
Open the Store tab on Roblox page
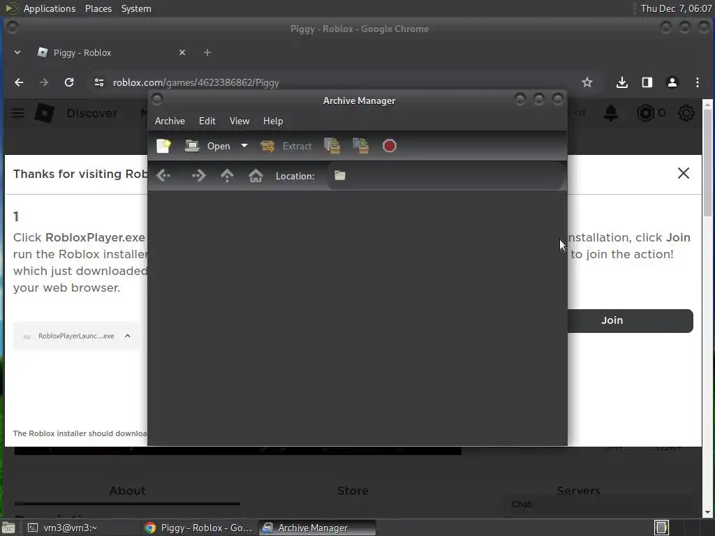pos(353,491)
